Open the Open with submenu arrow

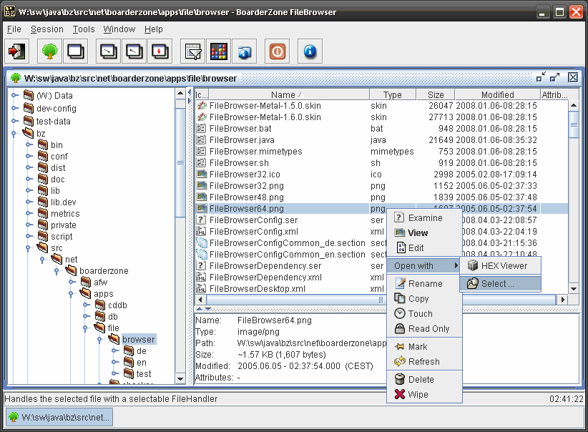point(456,265)
